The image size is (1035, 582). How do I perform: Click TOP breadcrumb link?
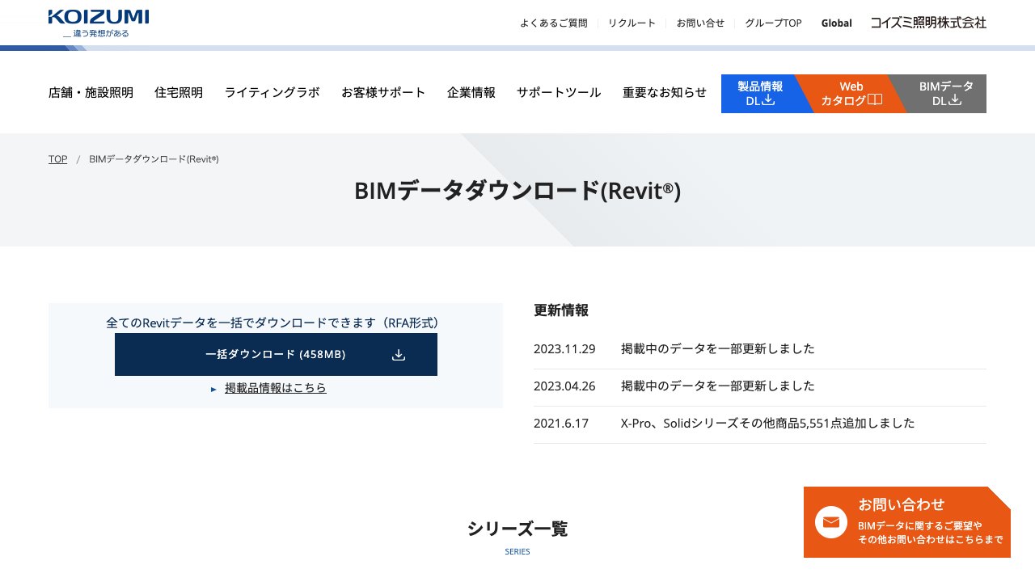click(x=57, y=159)
